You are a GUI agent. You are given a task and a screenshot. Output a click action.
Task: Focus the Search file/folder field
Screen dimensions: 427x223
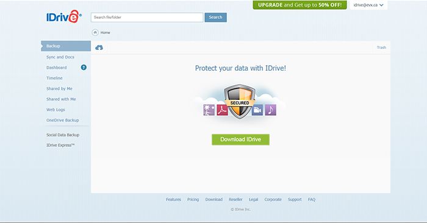click(x=147, y=18)
